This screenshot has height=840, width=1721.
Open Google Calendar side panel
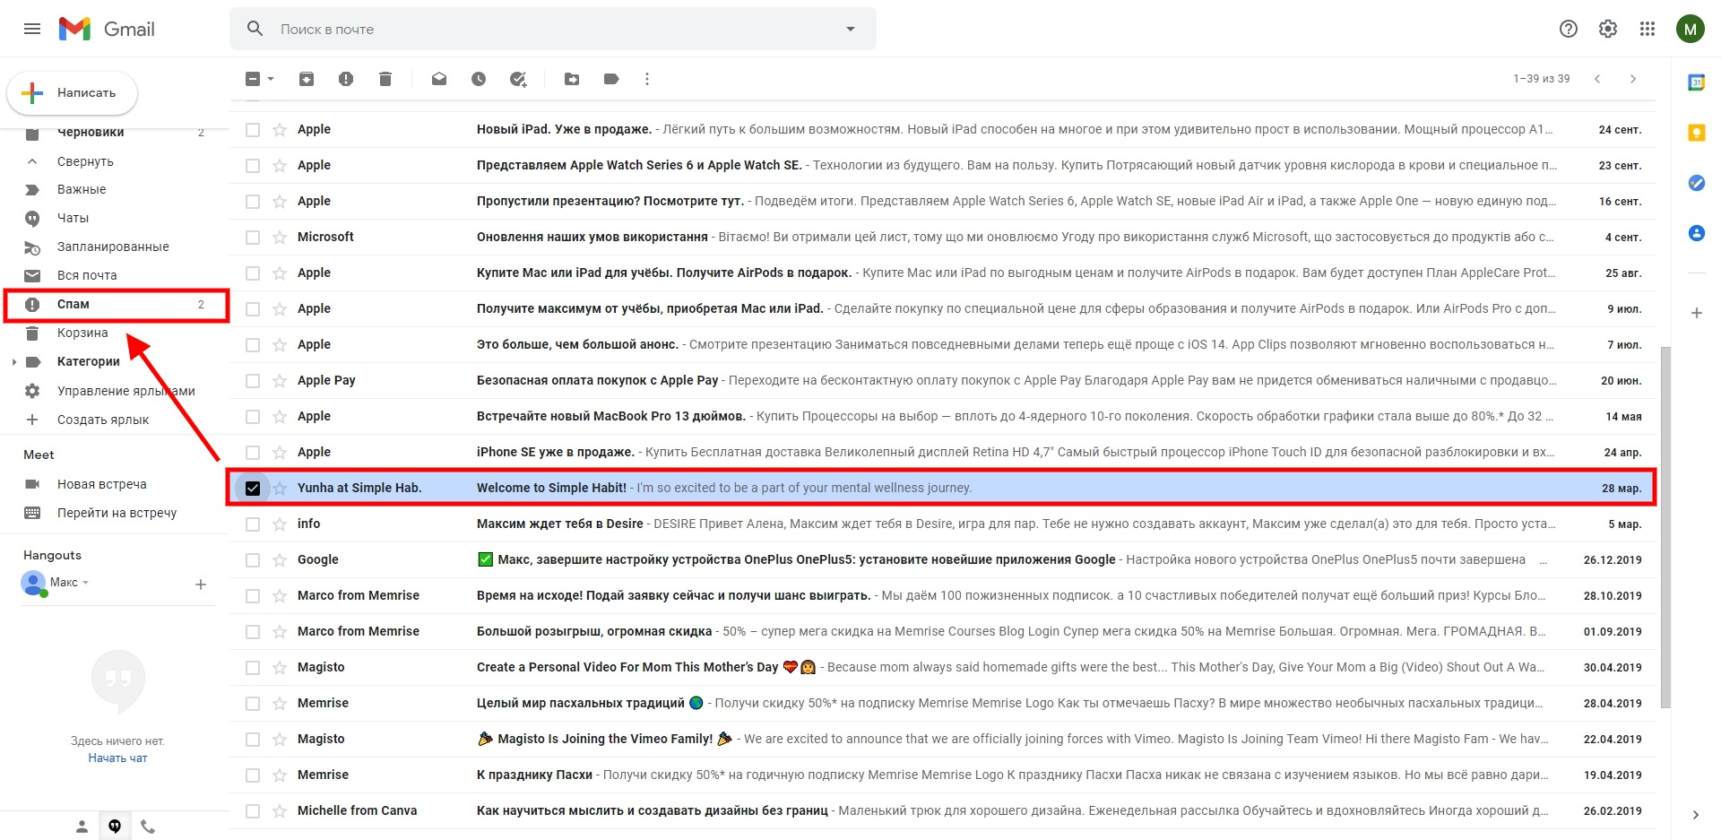1696,82
